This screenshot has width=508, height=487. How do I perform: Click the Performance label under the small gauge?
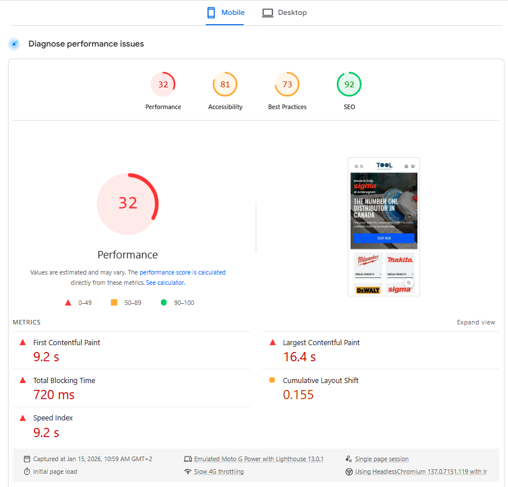(x=163, y=107)
